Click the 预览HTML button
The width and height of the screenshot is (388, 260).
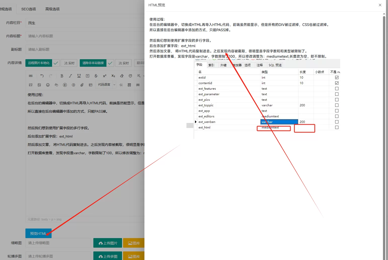pyautogui.click(x=38, y=233)
